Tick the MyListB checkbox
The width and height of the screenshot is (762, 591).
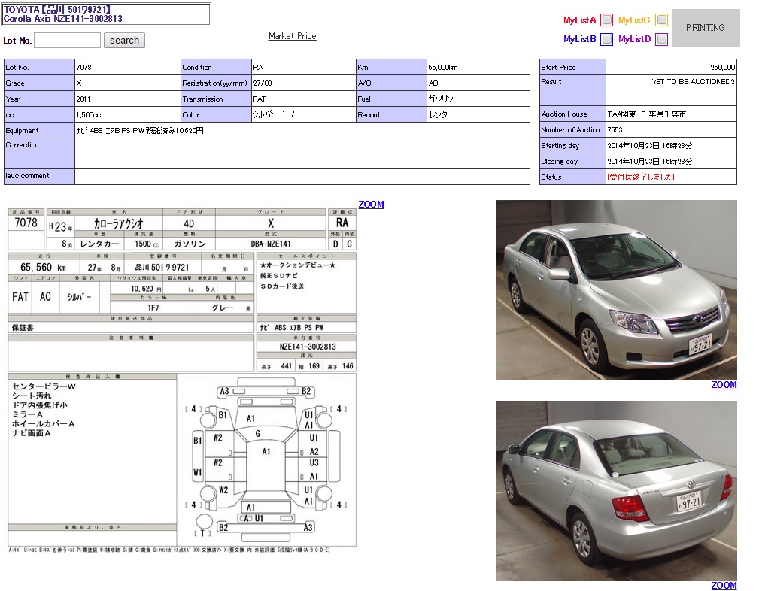[x=606, y=40]
